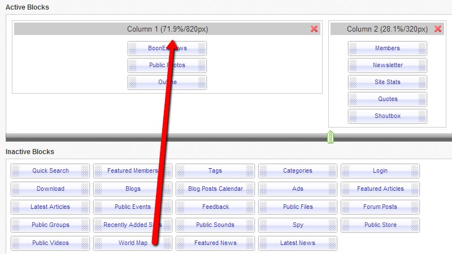This screenshot has height=254, width=452.
Task: Choose the Public Store block
Action: coord(380,225)
